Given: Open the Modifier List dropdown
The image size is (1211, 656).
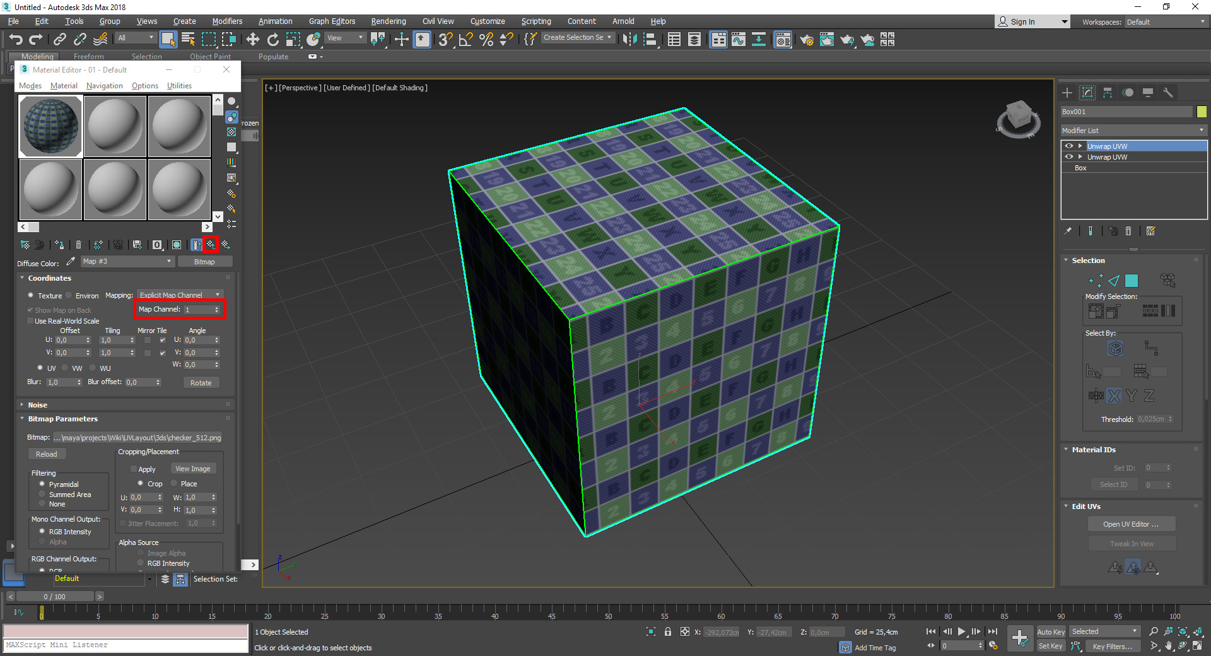Looking at the screenshot, I should point(1133,131).
